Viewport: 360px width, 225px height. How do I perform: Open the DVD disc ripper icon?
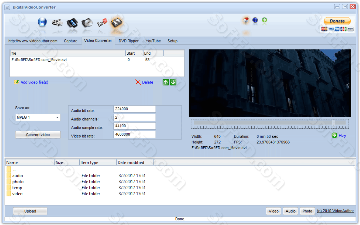(87, 23)
